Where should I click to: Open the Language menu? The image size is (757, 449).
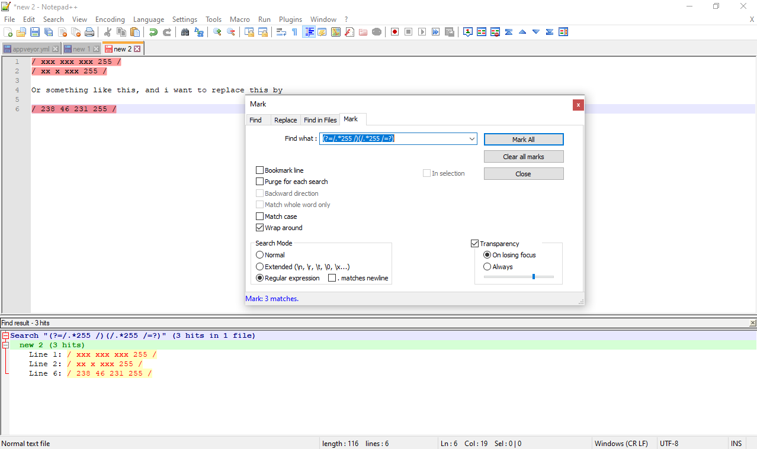coord(149,20)
